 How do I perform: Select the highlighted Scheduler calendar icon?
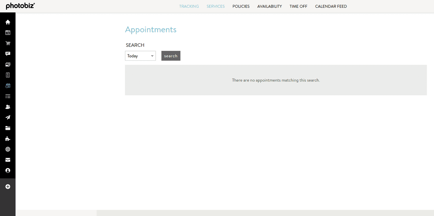coord(8,85)
